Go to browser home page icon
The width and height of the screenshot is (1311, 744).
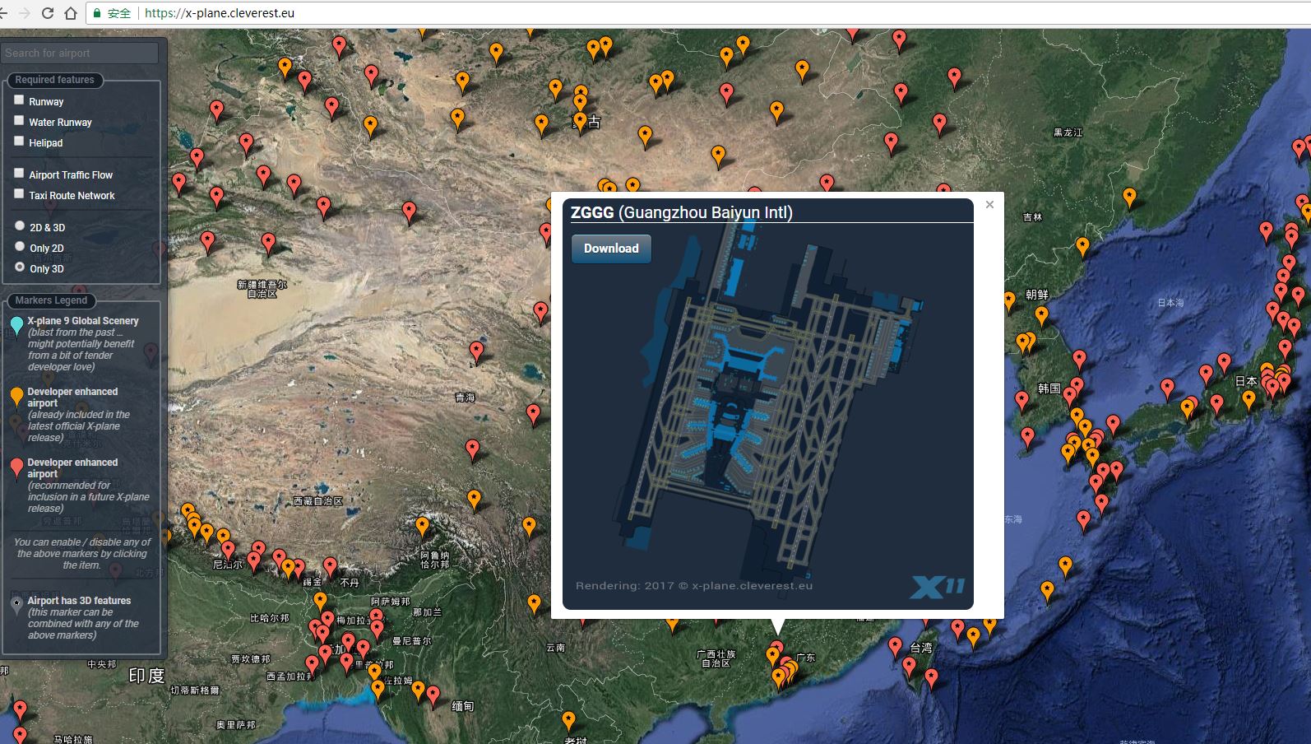click(71, 13)
